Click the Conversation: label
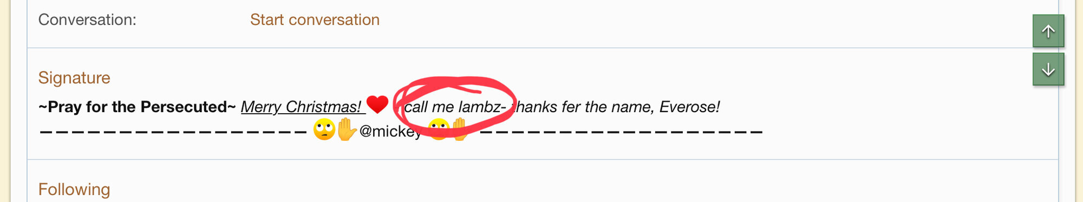 87,19
